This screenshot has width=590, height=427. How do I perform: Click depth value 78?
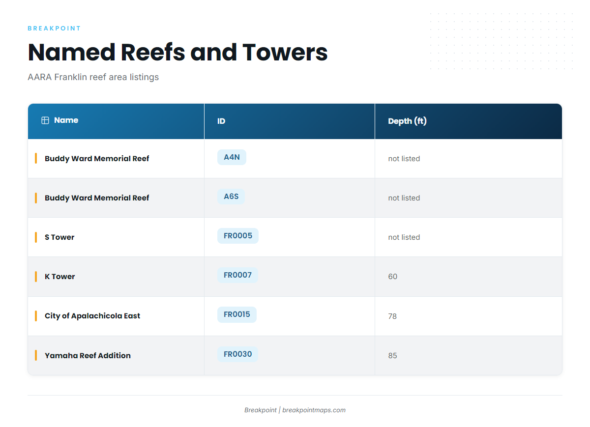(392, 316)
